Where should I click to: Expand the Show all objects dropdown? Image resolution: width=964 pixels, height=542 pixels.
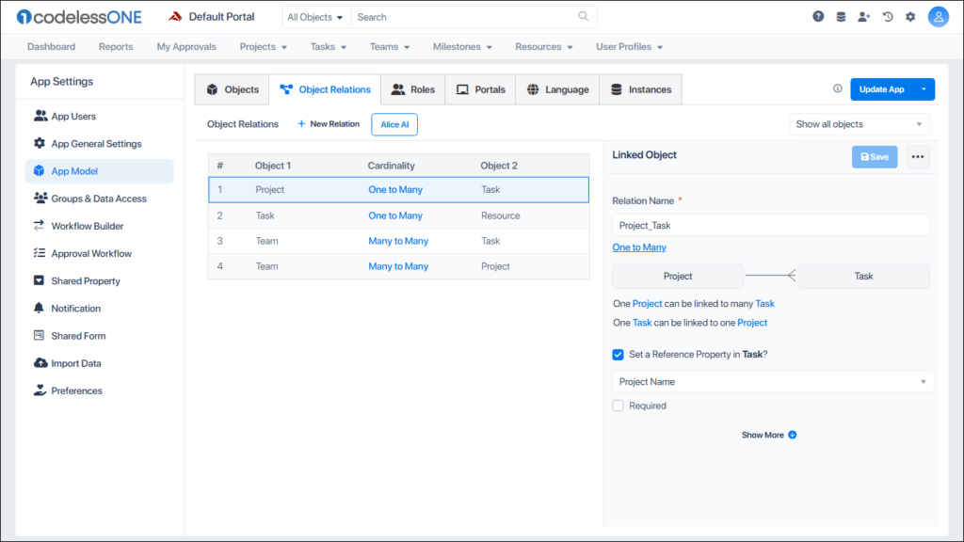point(859,124)
